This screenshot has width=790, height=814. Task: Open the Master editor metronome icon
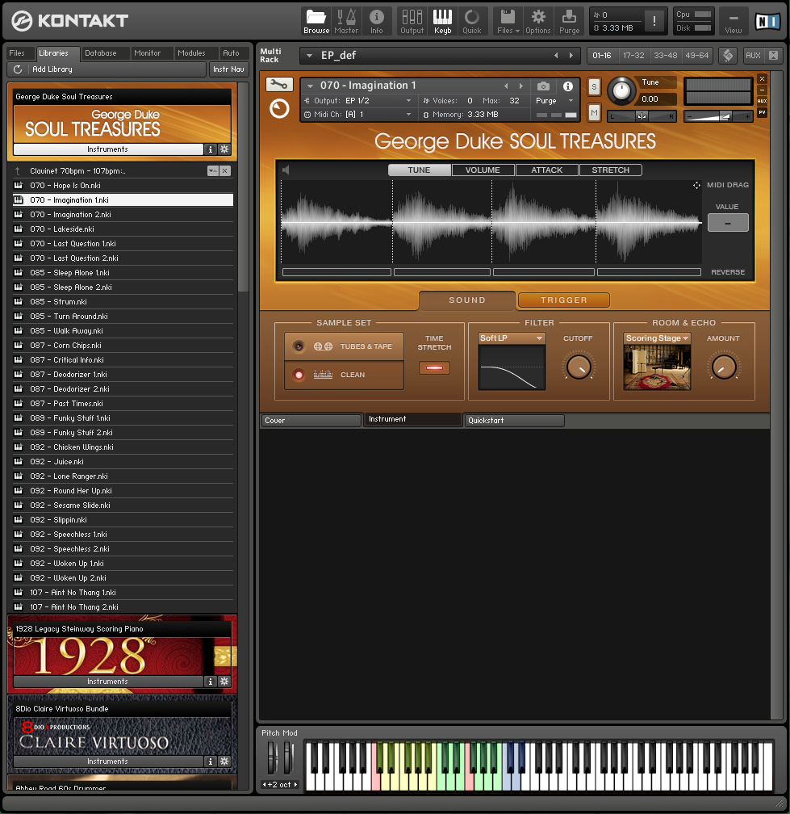pyautogui.click(x=346, y=21)
